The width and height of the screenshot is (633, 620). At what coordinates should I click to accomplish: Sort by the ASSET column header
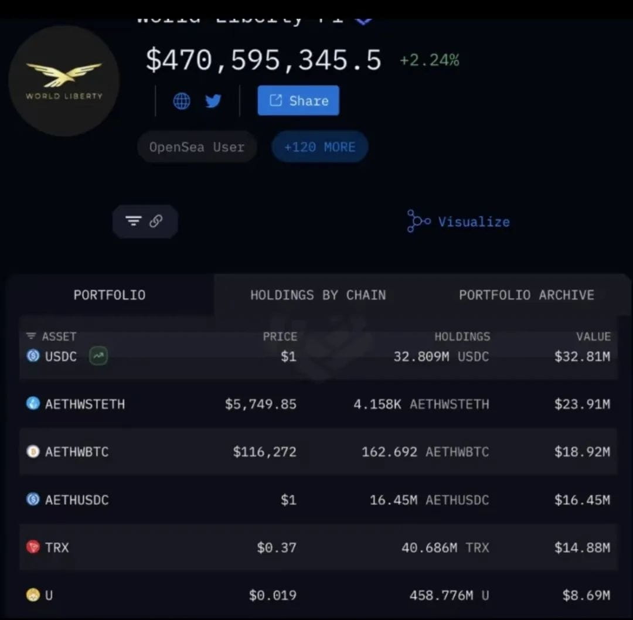tap(51, 336)
